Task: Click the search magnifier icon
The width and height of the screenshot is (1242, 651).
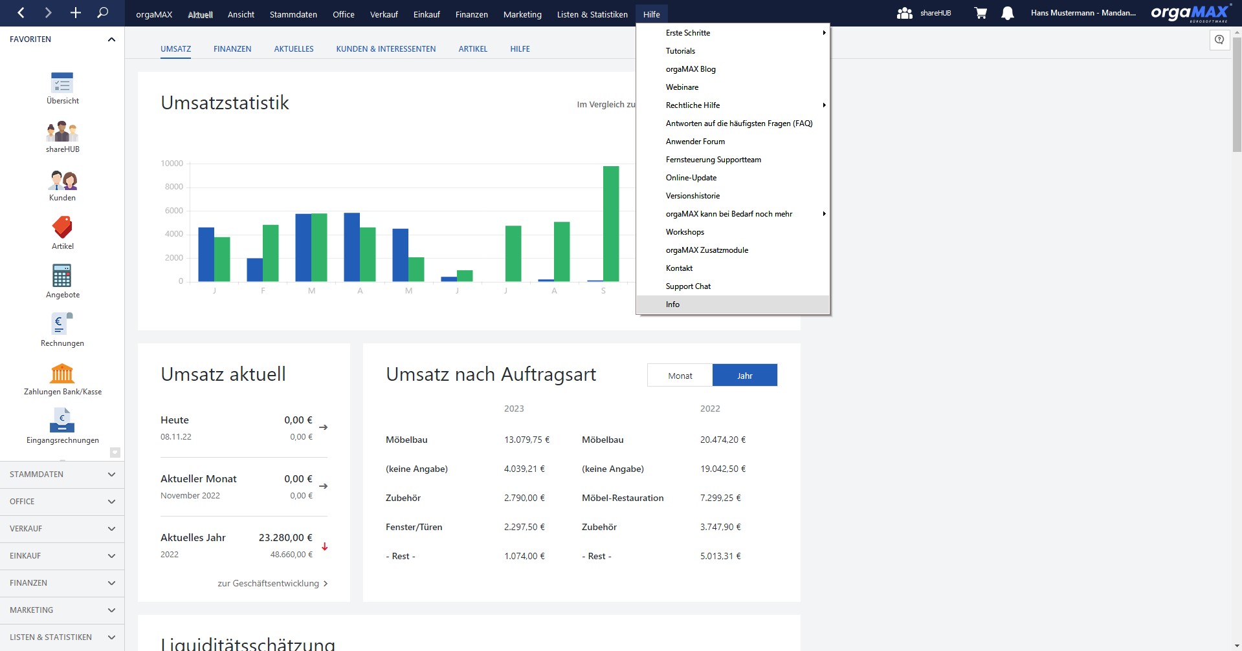Action: coord(102,13)
